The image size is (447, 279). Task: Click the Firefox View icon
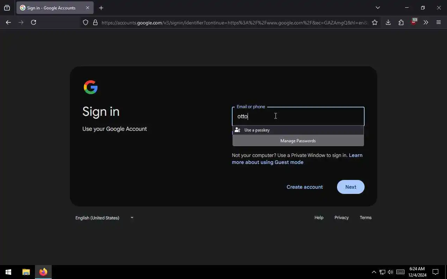[7, 8]
